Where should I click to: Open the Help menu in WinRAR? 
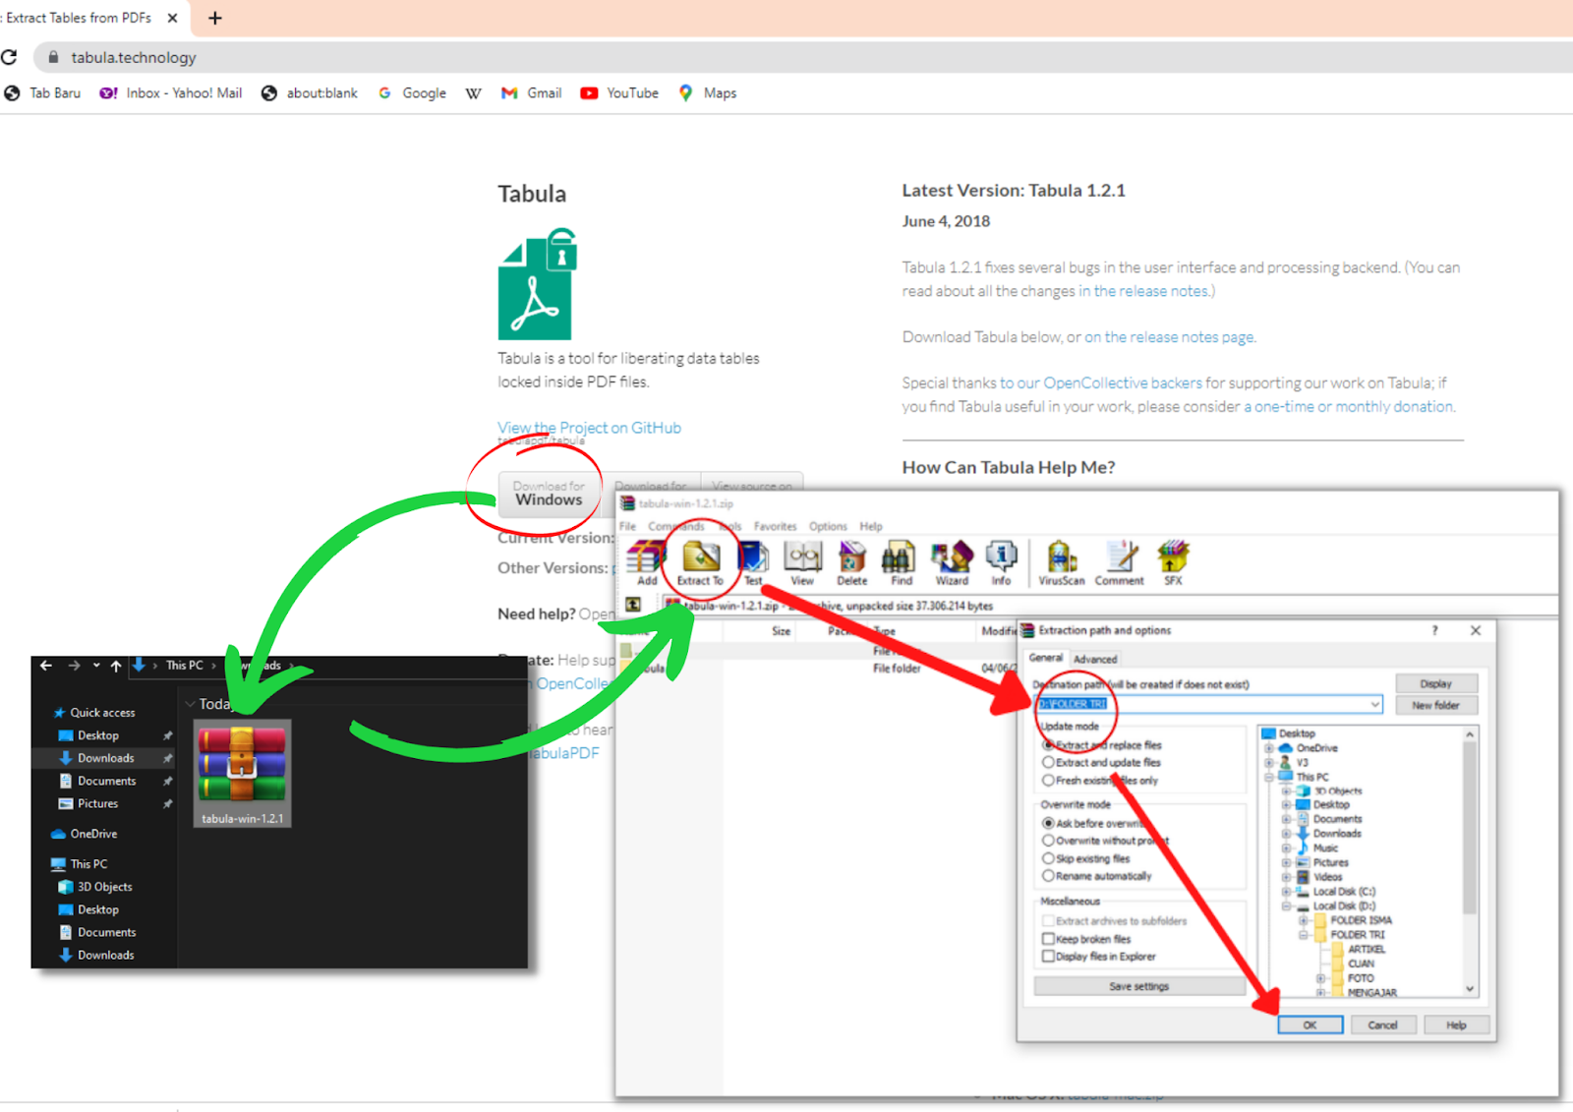(871, 526)
